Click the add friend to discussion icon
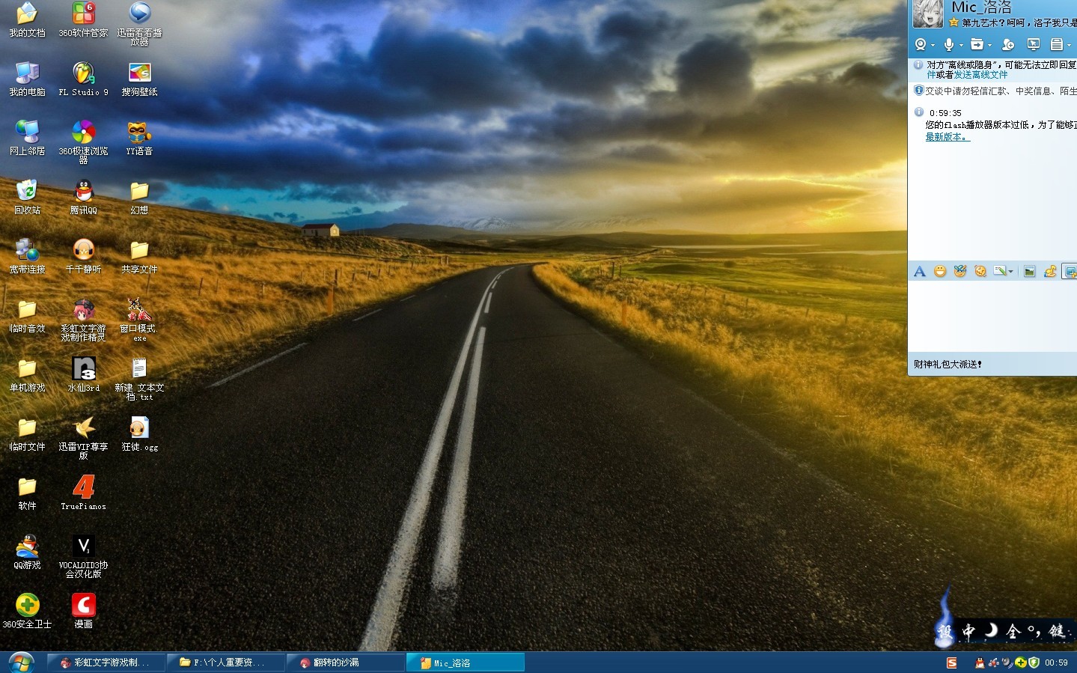1077x673 pixels. 1008,45
